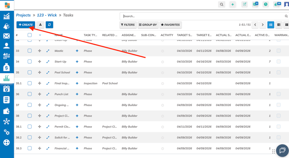
Task: Open the help lifebuoy sidebar icon
Action: coord(6,143)
